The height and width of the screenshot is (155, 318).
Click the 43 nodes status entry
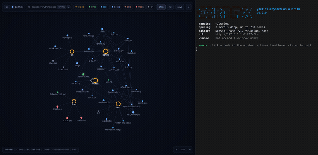pos(9,150)
